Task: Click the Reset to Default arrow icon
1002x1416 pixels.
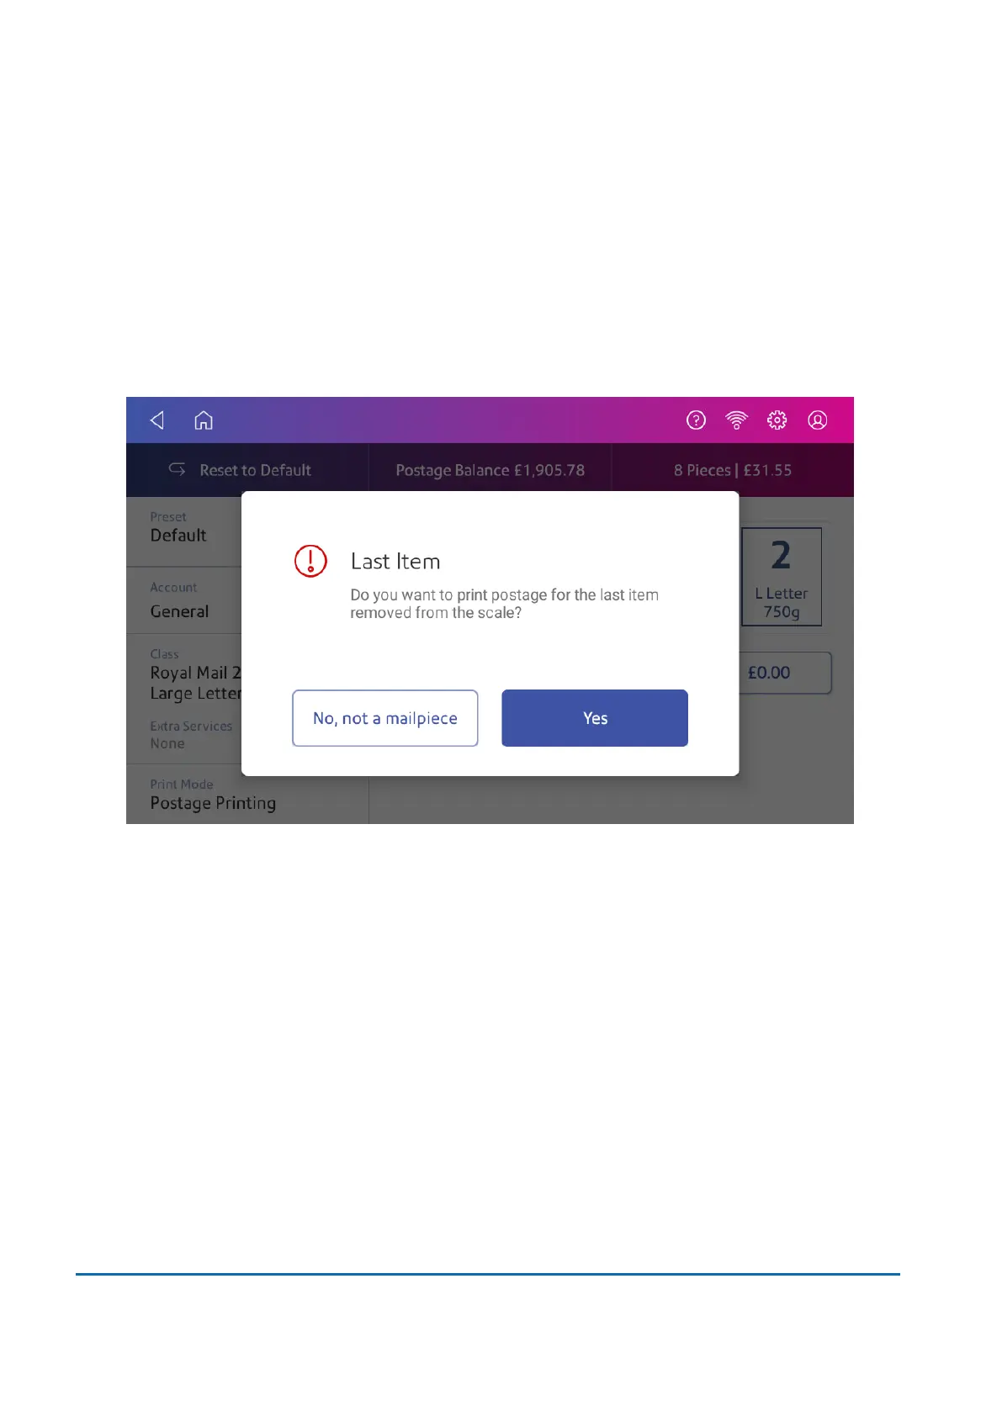Action: click(177, 469)
